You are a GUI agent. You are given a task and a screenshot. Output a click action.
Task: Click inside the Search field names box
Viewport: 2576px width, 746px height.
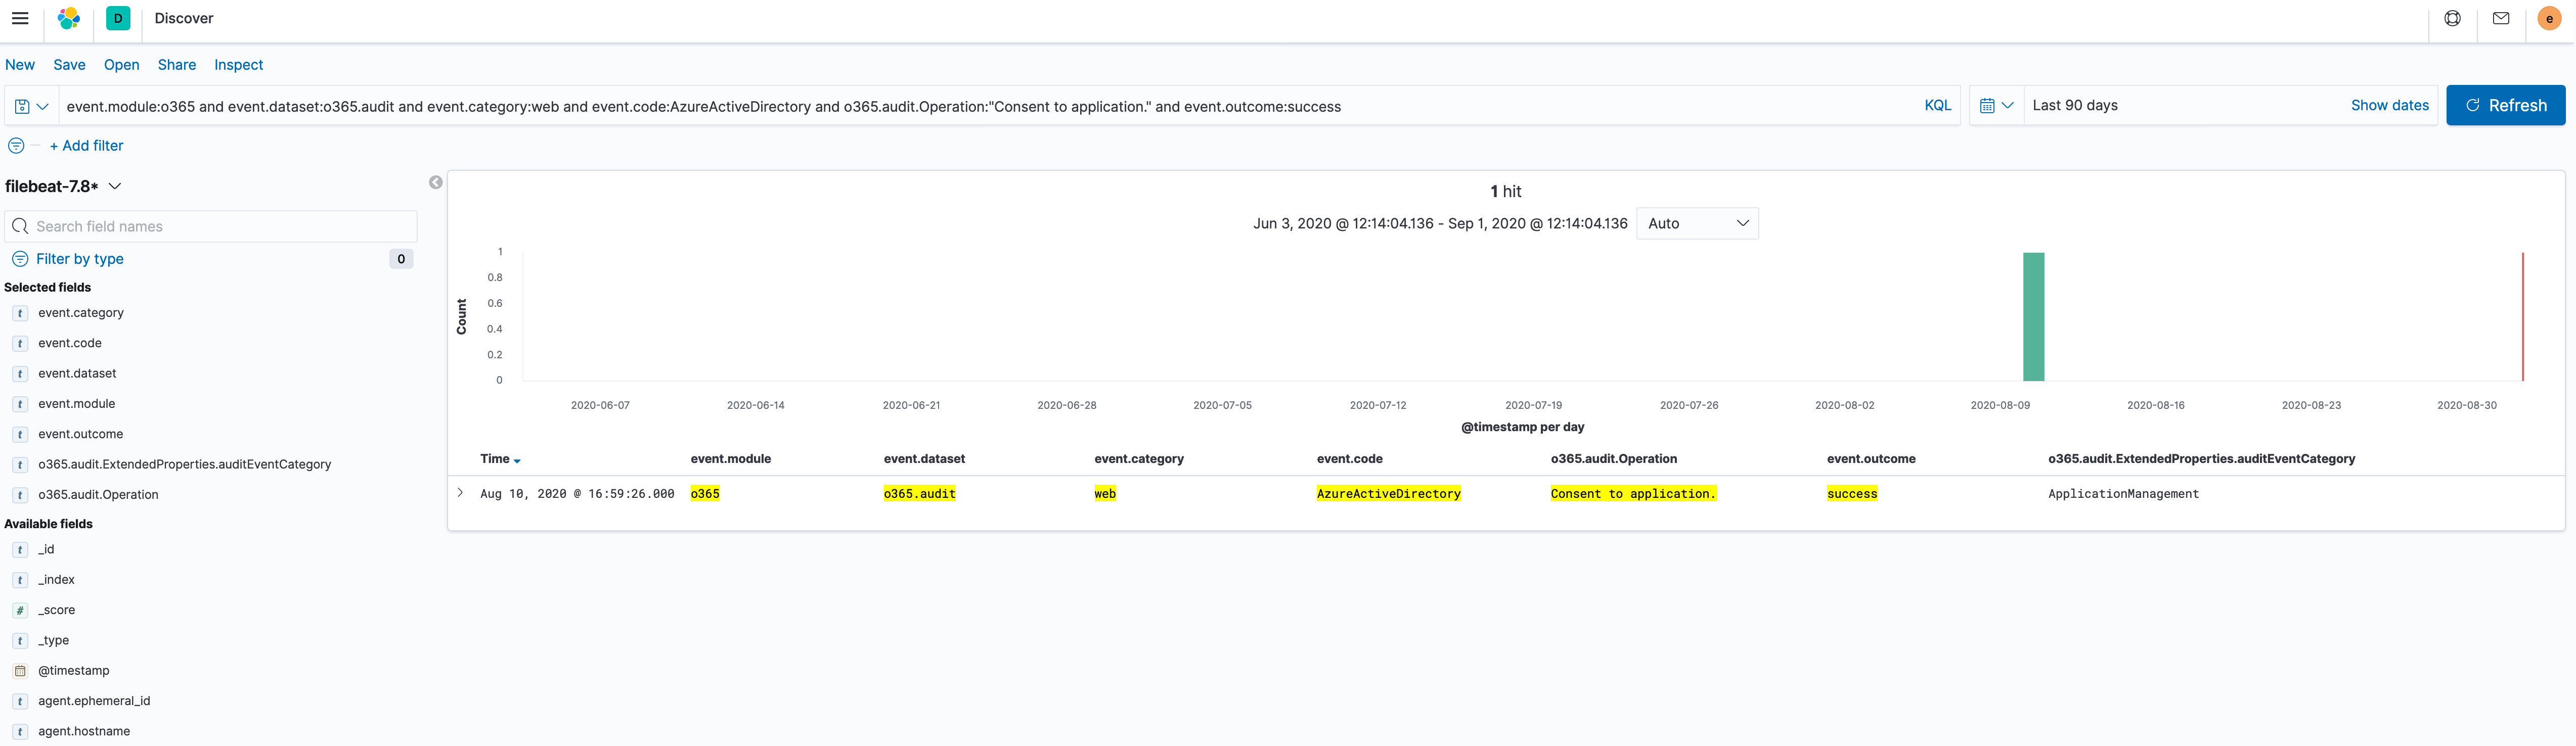210,226
